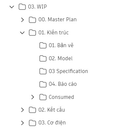Image resolution: width=135 pixels, height=129 pixels.
Task: Click the 03. WIP folder icon
Action: coord(22,7)
